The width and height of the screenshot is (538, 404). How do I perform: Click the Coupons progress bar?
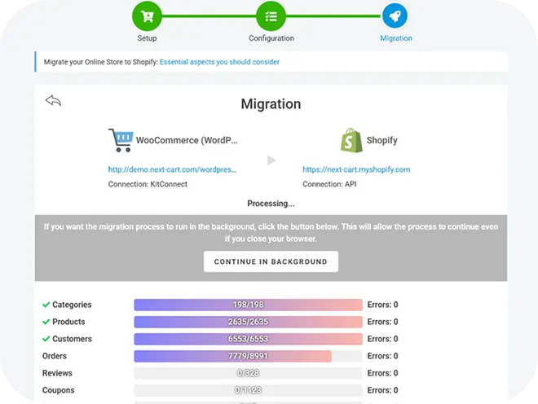(x=248, y=390)
